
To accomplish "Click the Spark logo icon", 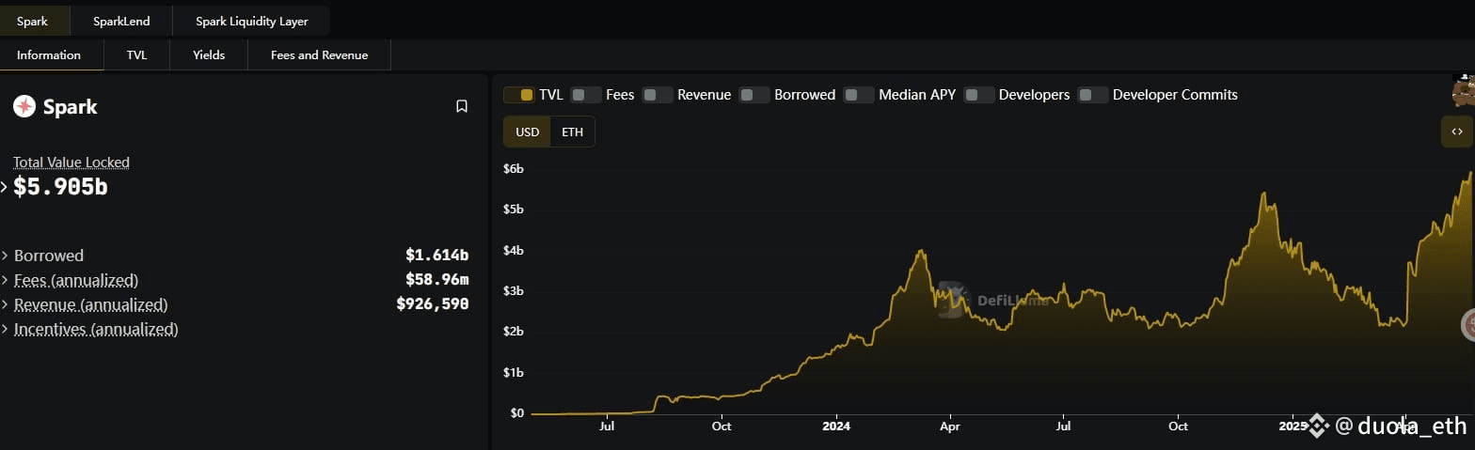I will (x=24, y=106).
